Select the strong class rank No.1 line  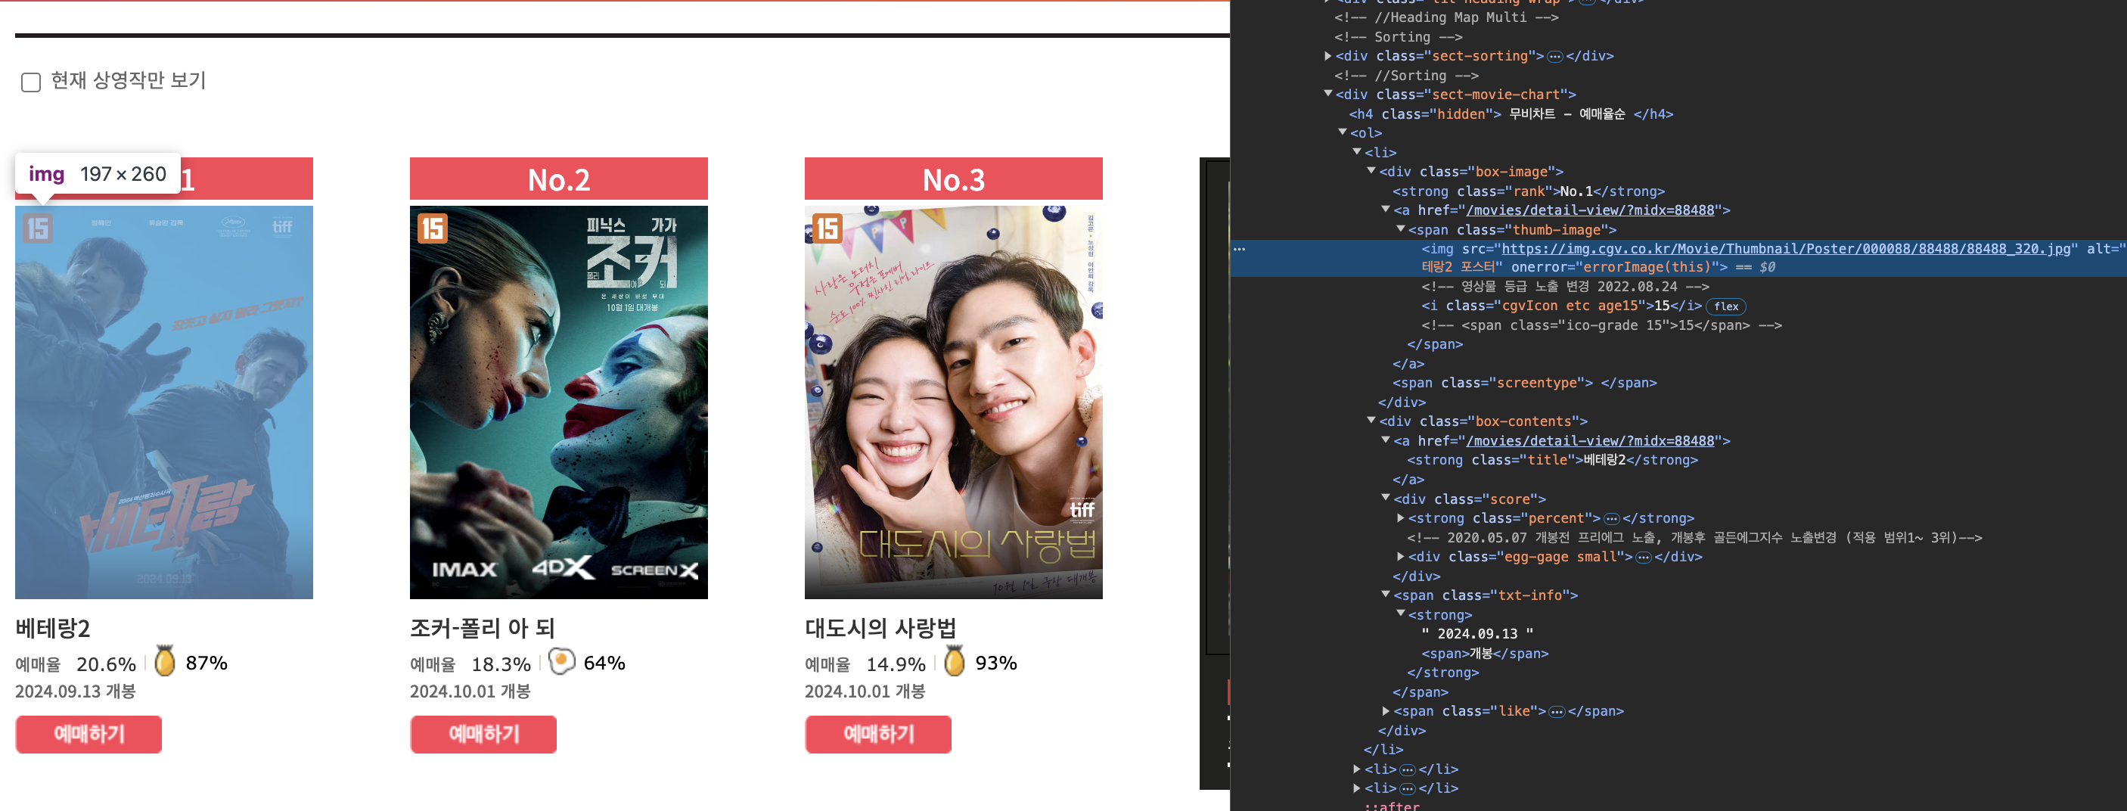point(1529,191)
